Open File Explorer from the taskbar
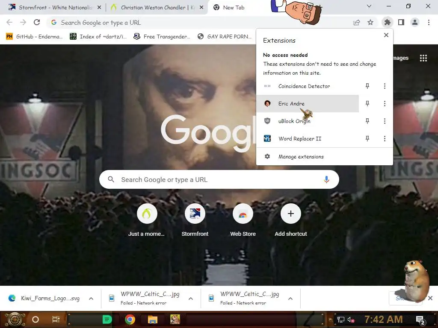438x328 pixels. tap(153, 319)
